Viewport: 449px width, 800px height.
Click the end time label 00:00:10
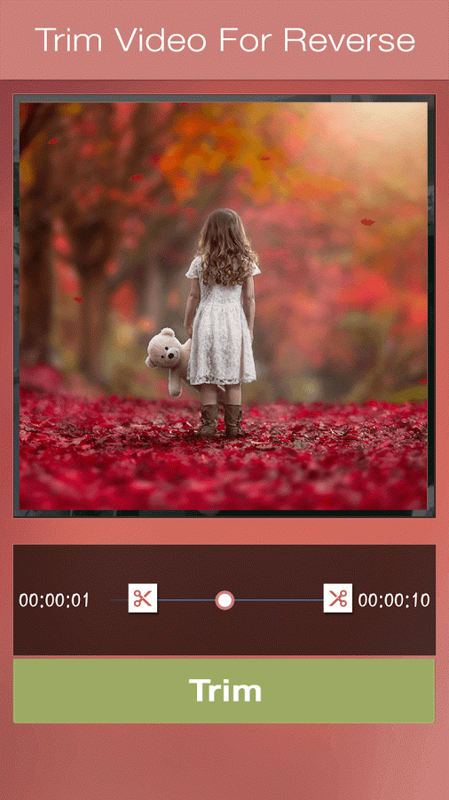point(393,600)
